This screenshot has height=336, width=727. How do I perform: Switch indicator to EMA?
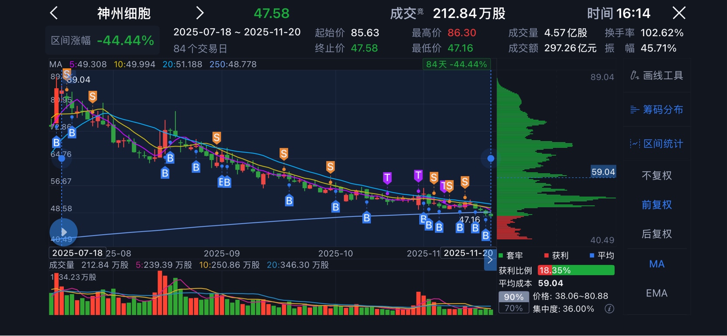657,293
